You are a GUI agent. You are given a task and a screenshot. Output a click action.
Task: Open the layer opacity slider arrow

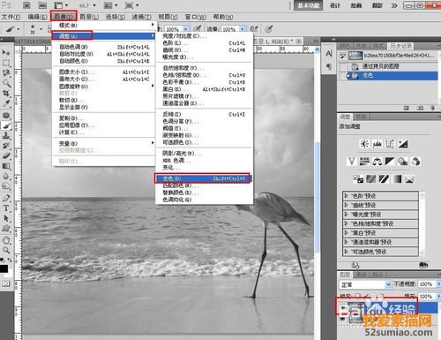[438, 284]
